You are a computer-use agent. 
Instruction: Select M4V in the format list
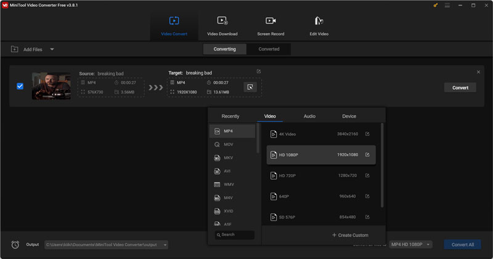point(232,197)
